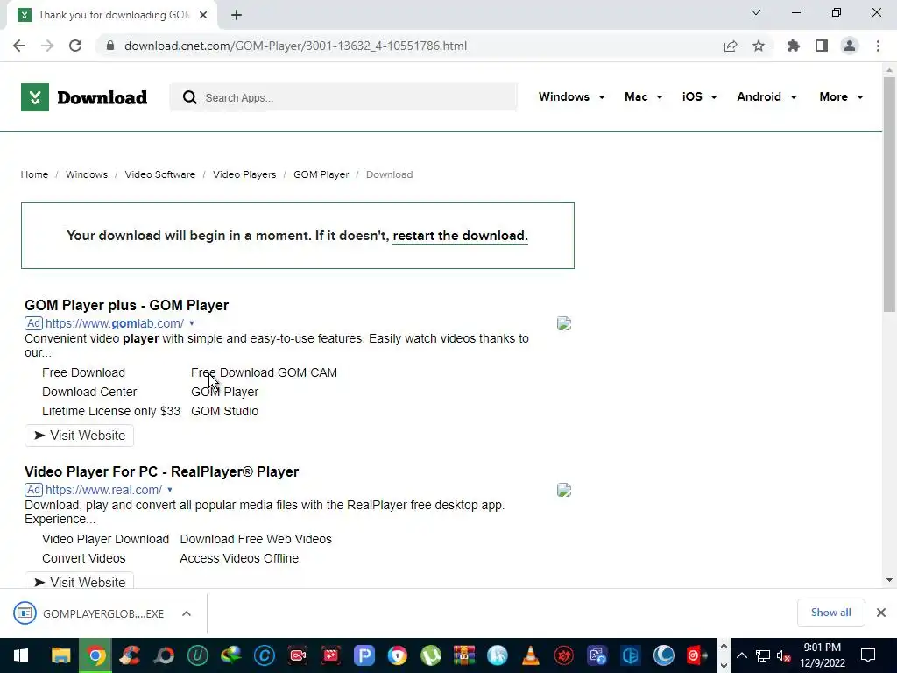This screenshot has height=673, width=897.
Task: Open IObit Uninstaller green U icon
Action: (197, 655)
